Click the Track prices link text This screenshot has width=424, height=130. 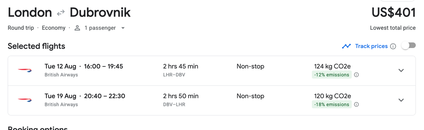point(371,46)
